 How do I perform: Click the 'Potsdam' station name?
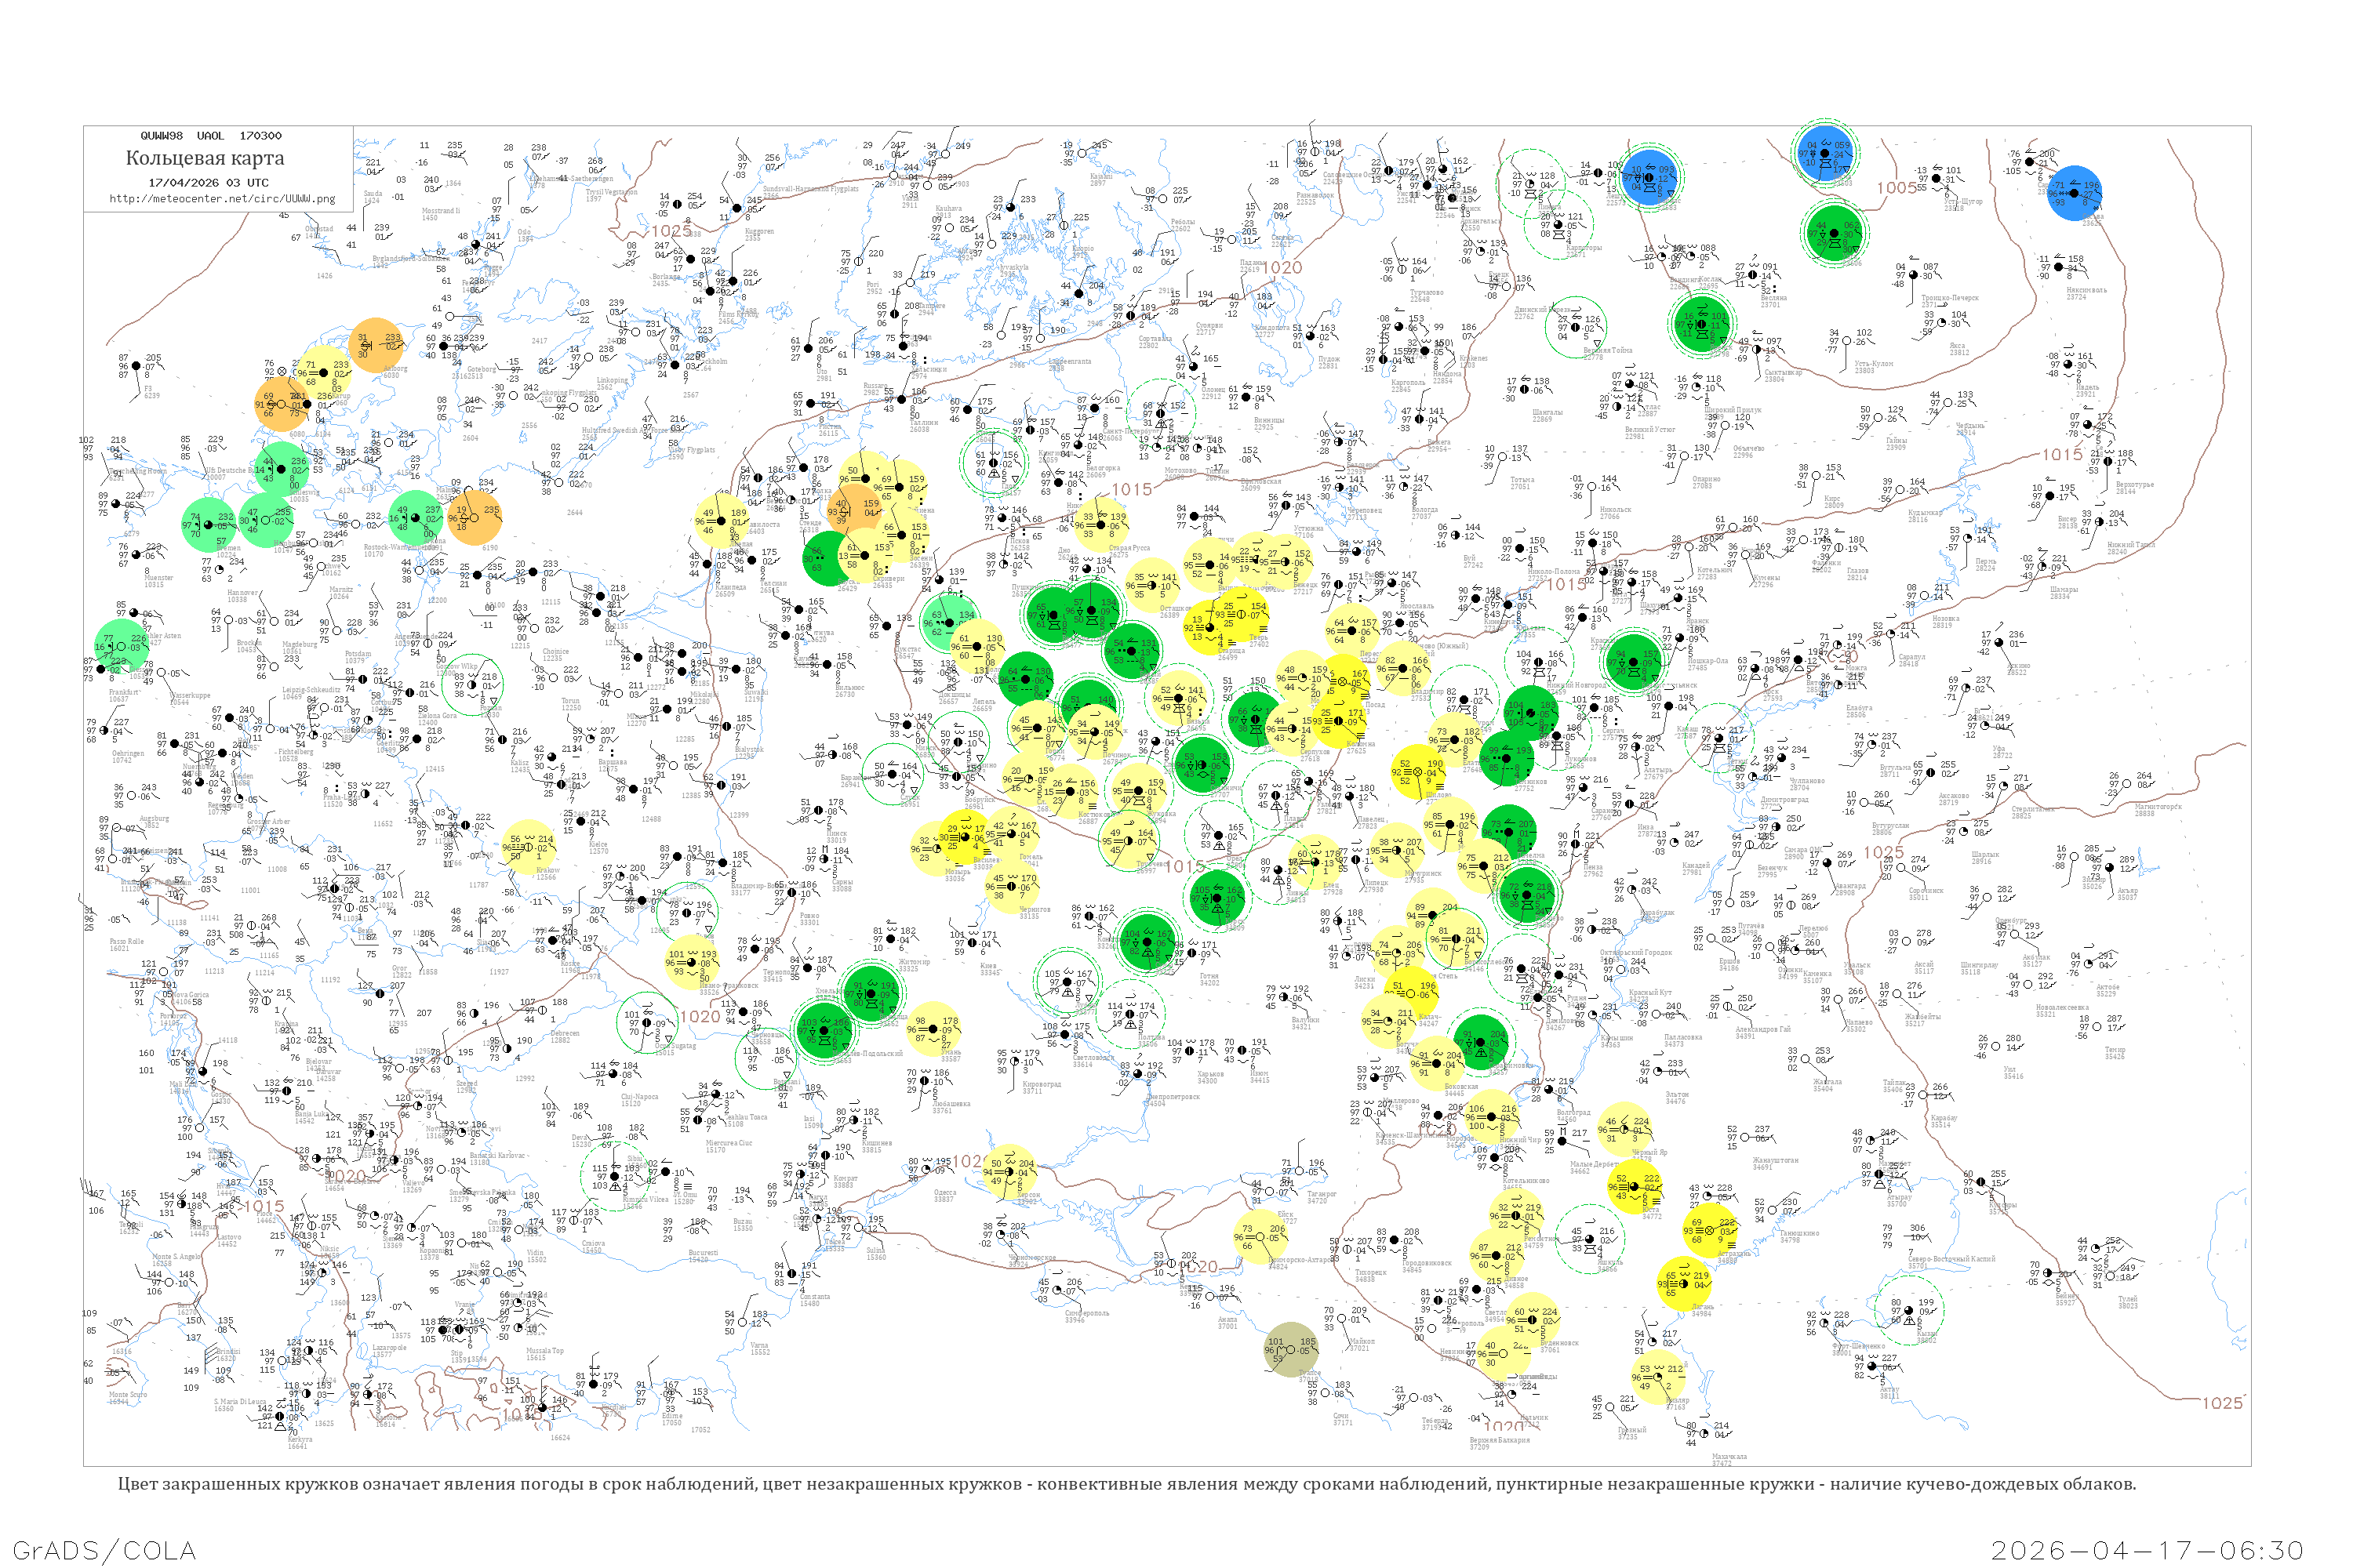(357, 654)
